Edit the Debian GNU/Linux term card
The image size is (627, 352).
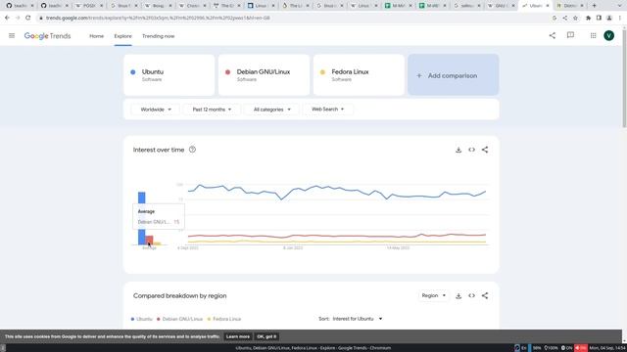coord(264,75)
